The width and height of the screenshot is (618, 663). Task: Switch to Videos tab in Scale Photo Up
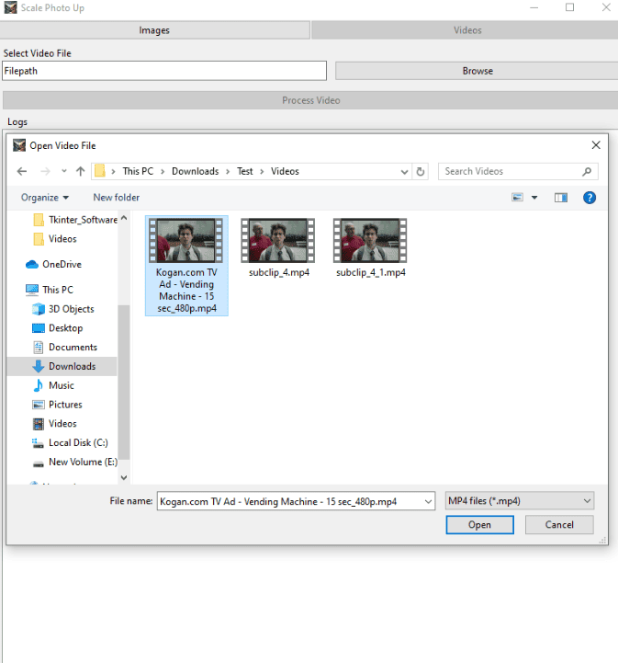tap(466, 30)
